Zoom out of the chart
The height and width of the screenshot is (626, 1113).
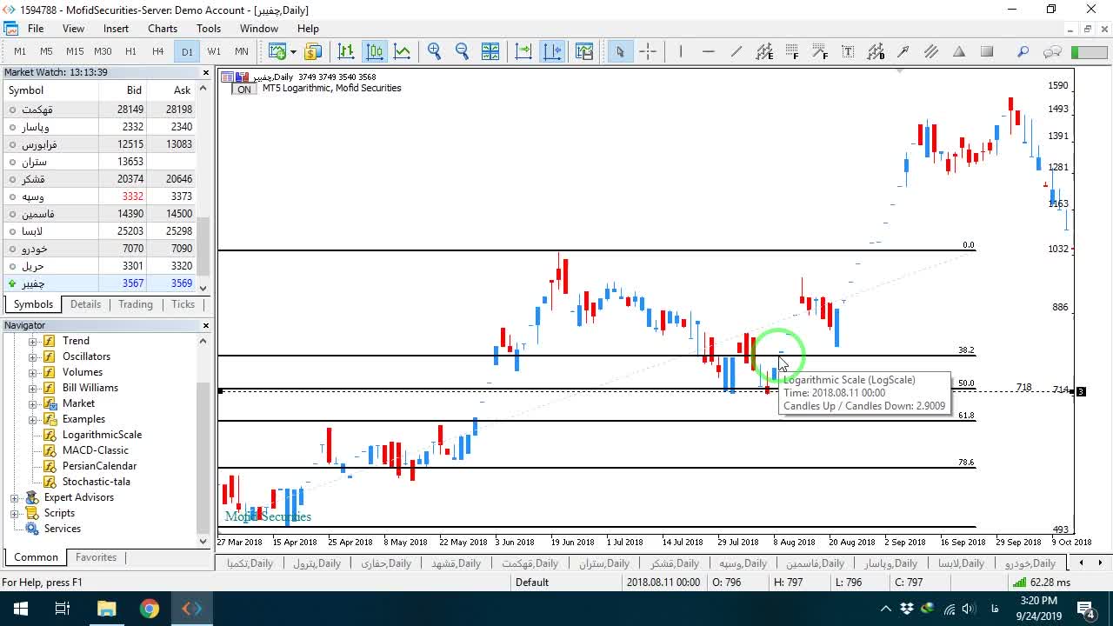(x=462, y=51)
